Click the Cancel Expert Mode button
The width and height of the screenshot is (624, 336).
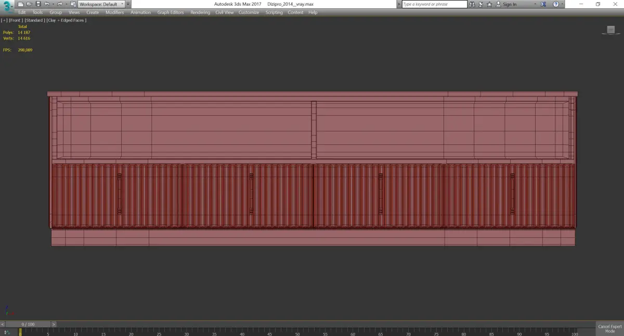coord(610,329)
